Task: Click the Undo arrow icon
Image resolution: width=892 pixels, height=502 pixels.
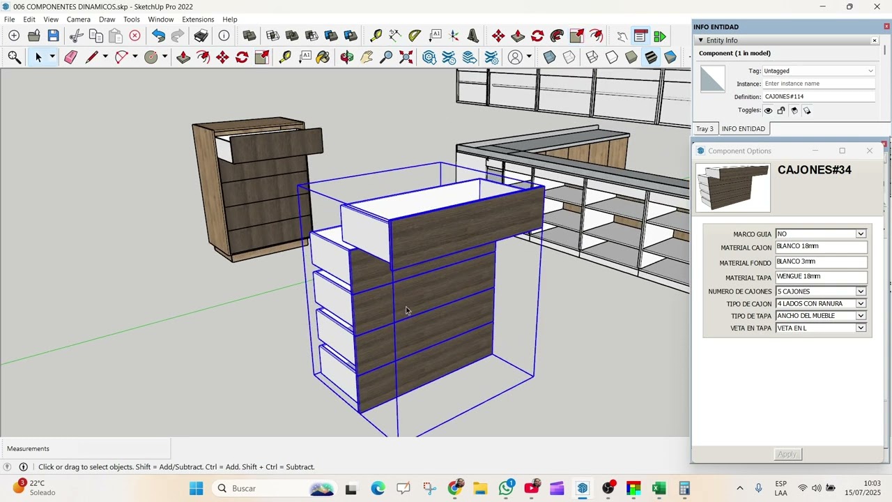Action: pyautogui.click(x=158, y=36)
